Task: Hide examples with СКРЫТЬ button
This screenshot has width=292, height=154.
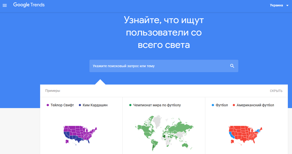Action: click(x=276, y=91)
